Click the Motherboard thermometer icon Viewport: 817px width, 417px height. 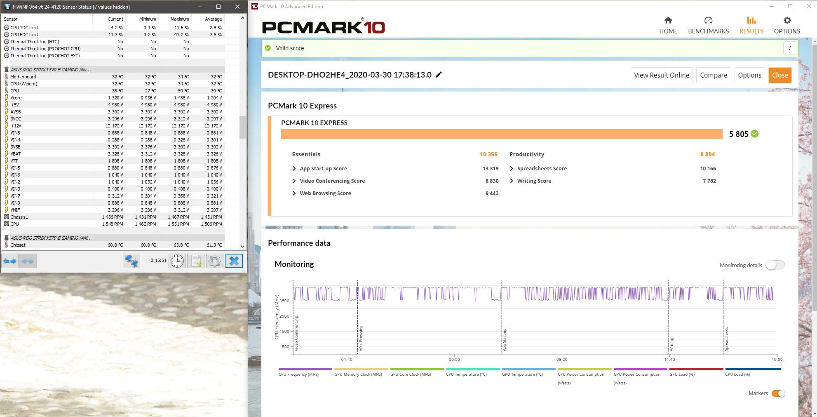pyautogui.click(x=7, y=77)
